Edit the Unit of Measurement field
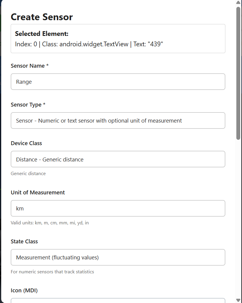 (x=118, y=208)
